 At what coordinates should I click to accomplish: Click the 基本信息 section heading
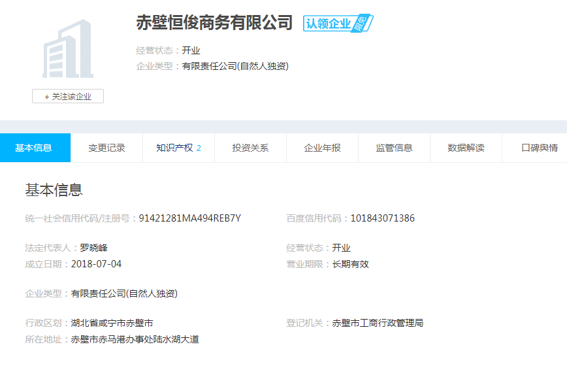pyautogui.click(x=54, y=190)
